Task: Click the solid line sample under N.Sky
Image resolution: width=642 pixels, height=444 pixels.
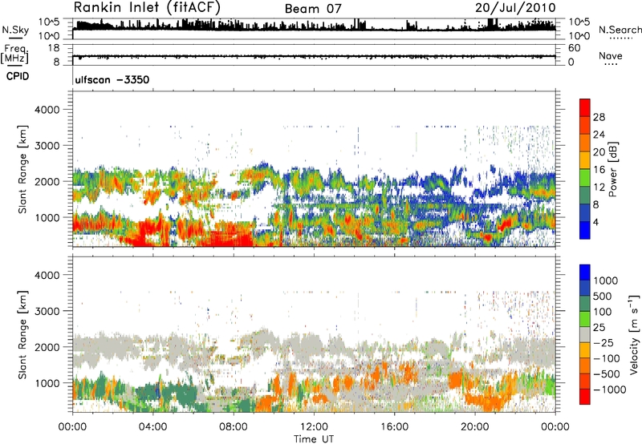Action: pyautogui.click(x=15, y=38)
